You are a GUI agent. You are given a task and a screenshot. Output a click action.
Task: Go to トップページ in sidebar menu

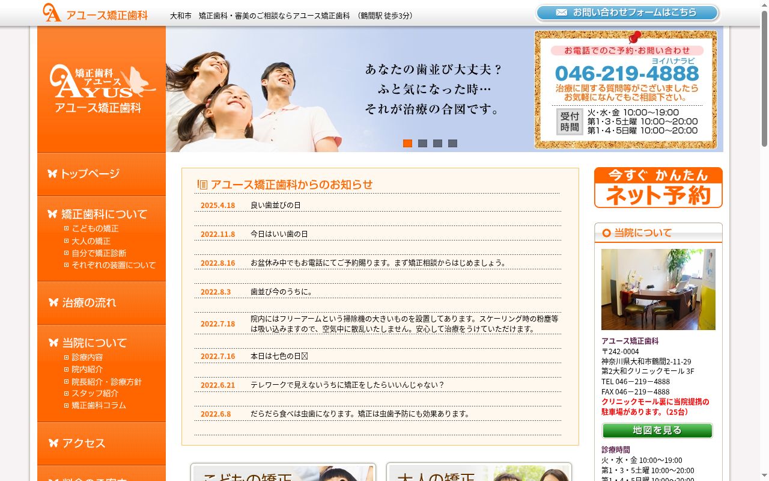click(102, 174)
